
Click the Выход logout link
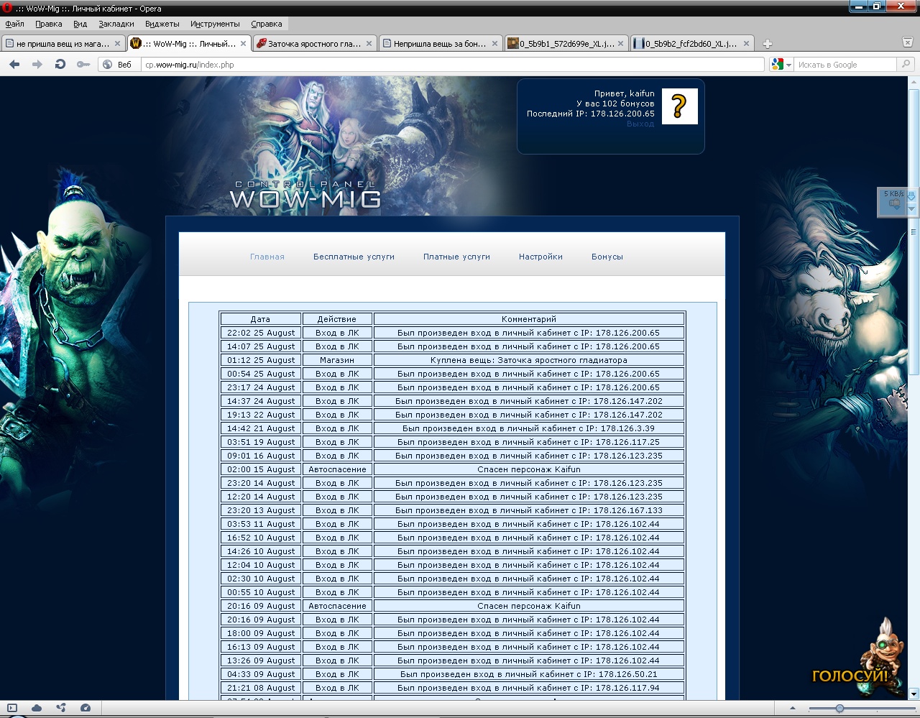pos(640,124)
